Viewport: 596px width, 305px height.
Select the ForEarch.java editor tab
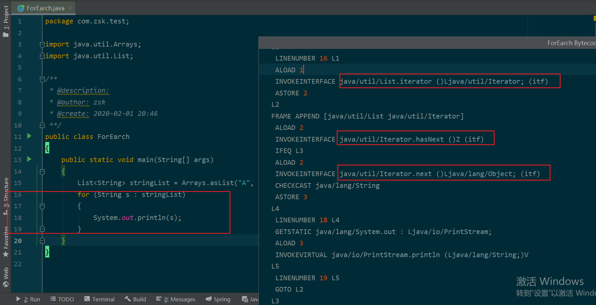43,8
